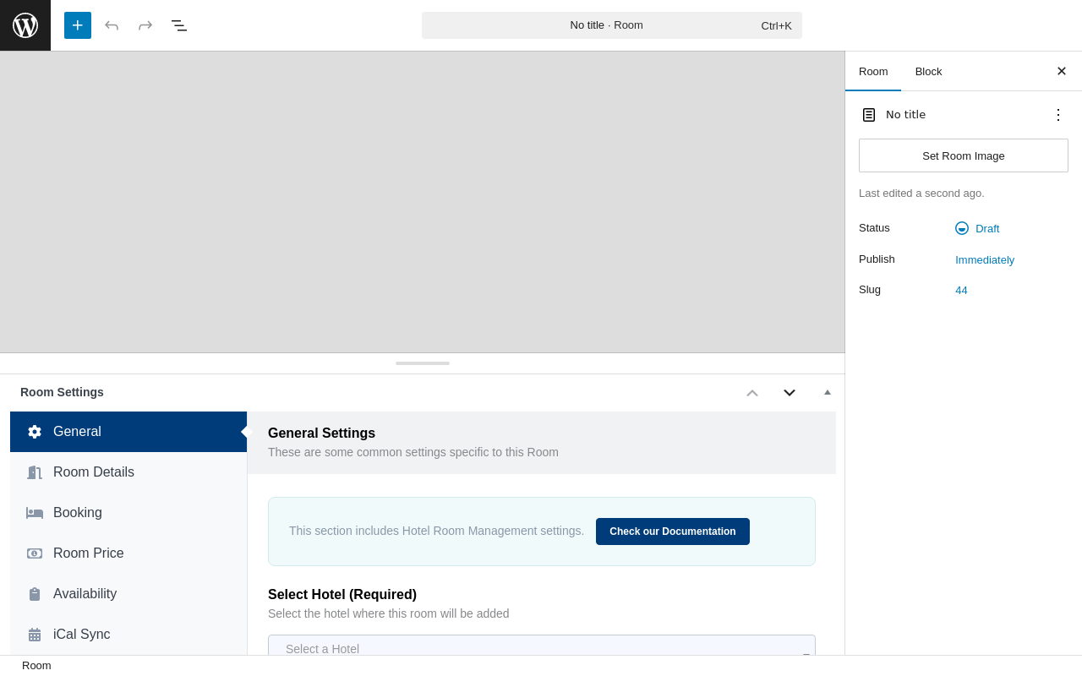
Task: Click the Check our Documentation button
Action: pos(673,532)
